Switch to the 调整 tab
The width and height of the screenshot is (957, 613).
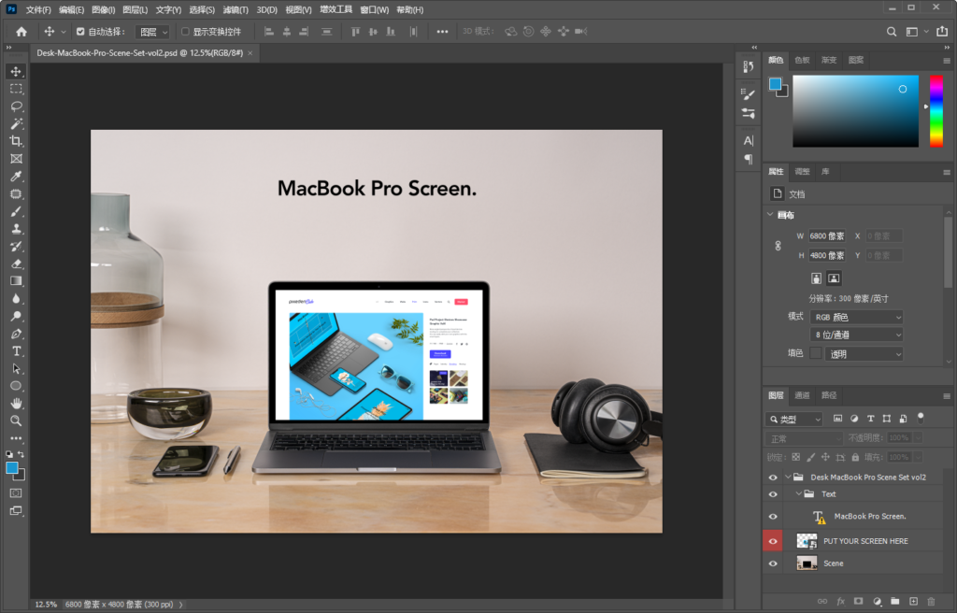click(802, 172)
